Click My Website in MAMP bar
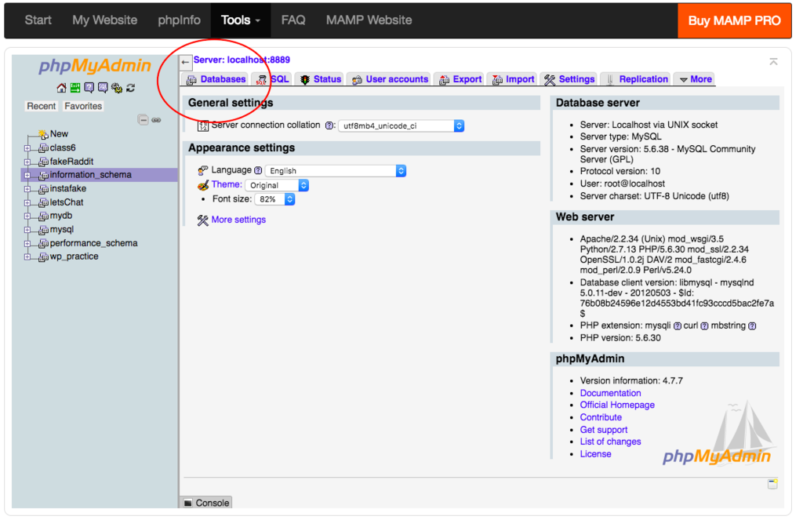The width and height of the screenshot is (803, 520). click(x=104, y=20)
